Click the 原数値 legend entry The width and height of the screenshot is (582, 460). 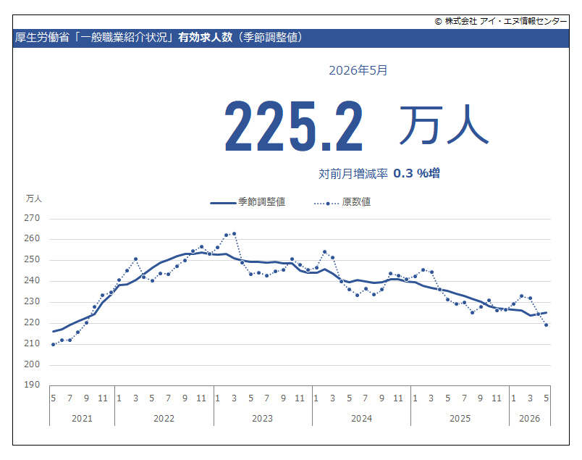(x=342, y=202)
